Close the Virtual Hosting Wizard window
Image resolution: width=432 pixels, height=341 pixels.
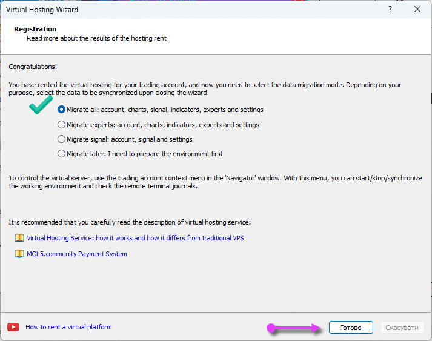[417, 10]
